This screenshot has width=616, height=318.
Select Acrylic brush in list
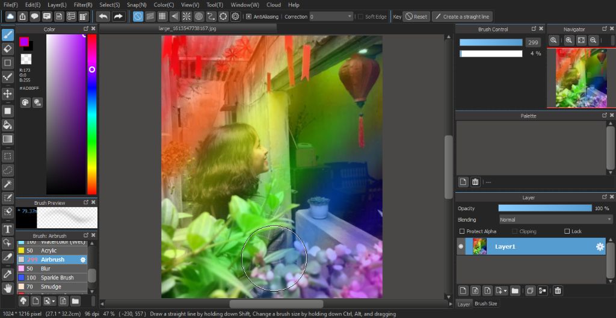[x=52, y=251]
